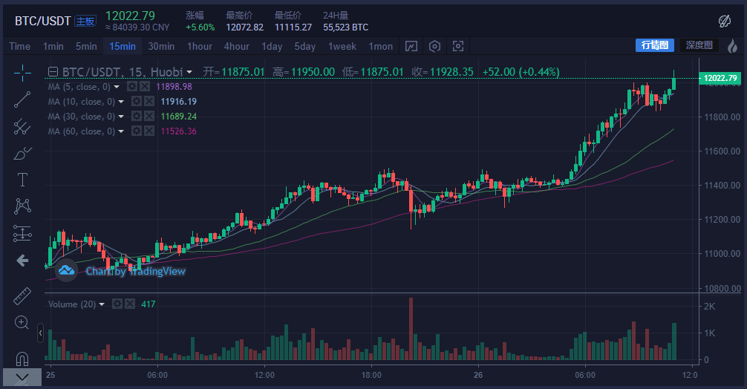The height and width of the screenshot is (389, 747).
Task: Open the indicators chart icon
Action: tap(411, 46)
